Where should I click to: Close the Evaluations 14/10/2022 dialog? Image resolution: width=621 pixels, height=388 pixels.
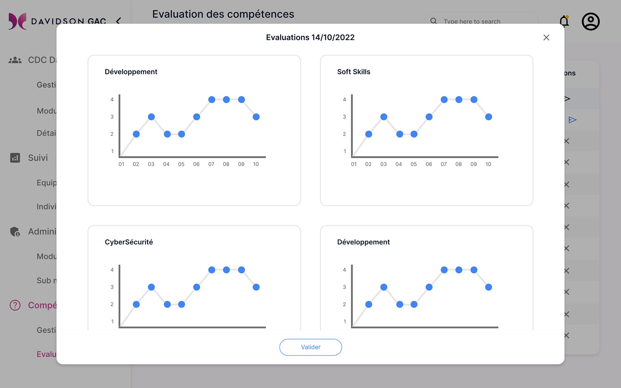pyautogui.click(x=546, y=38)
